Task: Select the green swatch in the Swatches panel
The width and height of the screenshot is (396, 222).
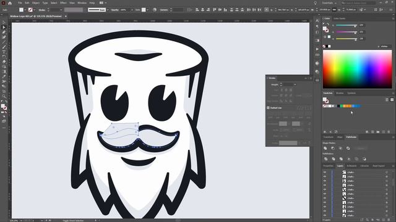Action: pos(342,106)
